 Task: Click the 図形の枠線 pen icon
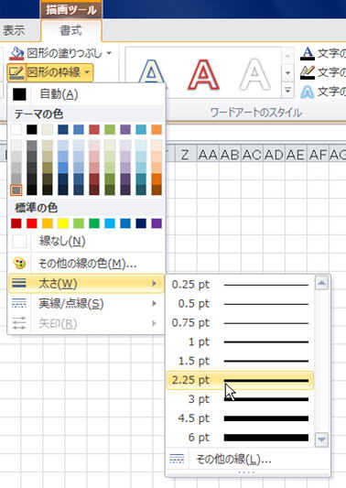(x=16, y=72)
